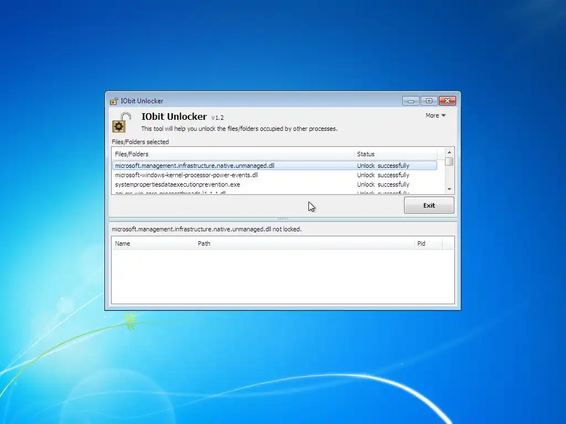Select microsoft.management.infrastructure.native.unmanaged.dll row
Viewport: 566px width, 424px height.
coord(274,166)
